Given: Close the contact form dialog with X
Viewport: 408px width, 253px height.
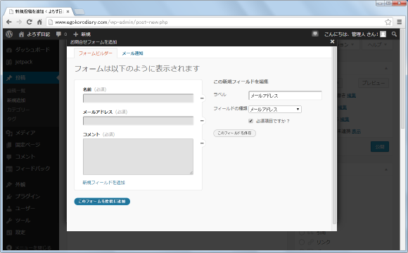Looking at the screenshot, I should point(332,41).
